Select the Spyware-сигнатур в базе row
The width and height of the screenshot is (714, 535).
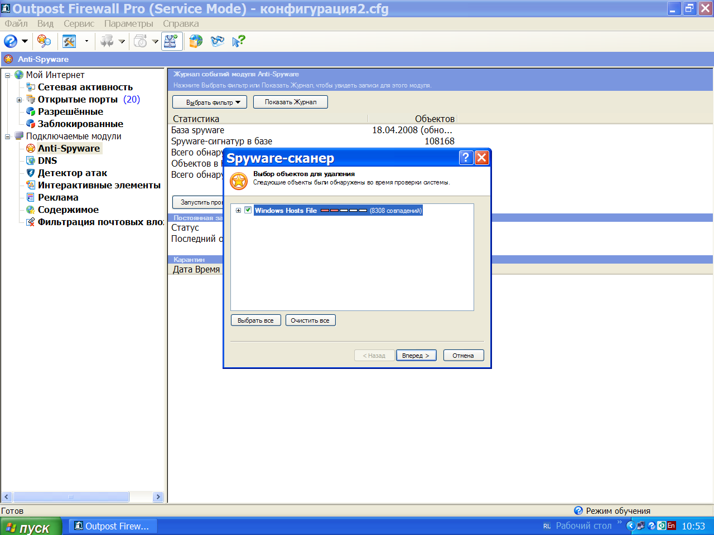point(312,141)
